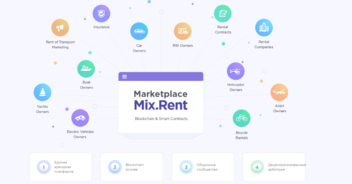Click the "Децентрализованный арбитраж" text
The width and height of the screenshot is (352, 184).
click(x=287, y=167)
